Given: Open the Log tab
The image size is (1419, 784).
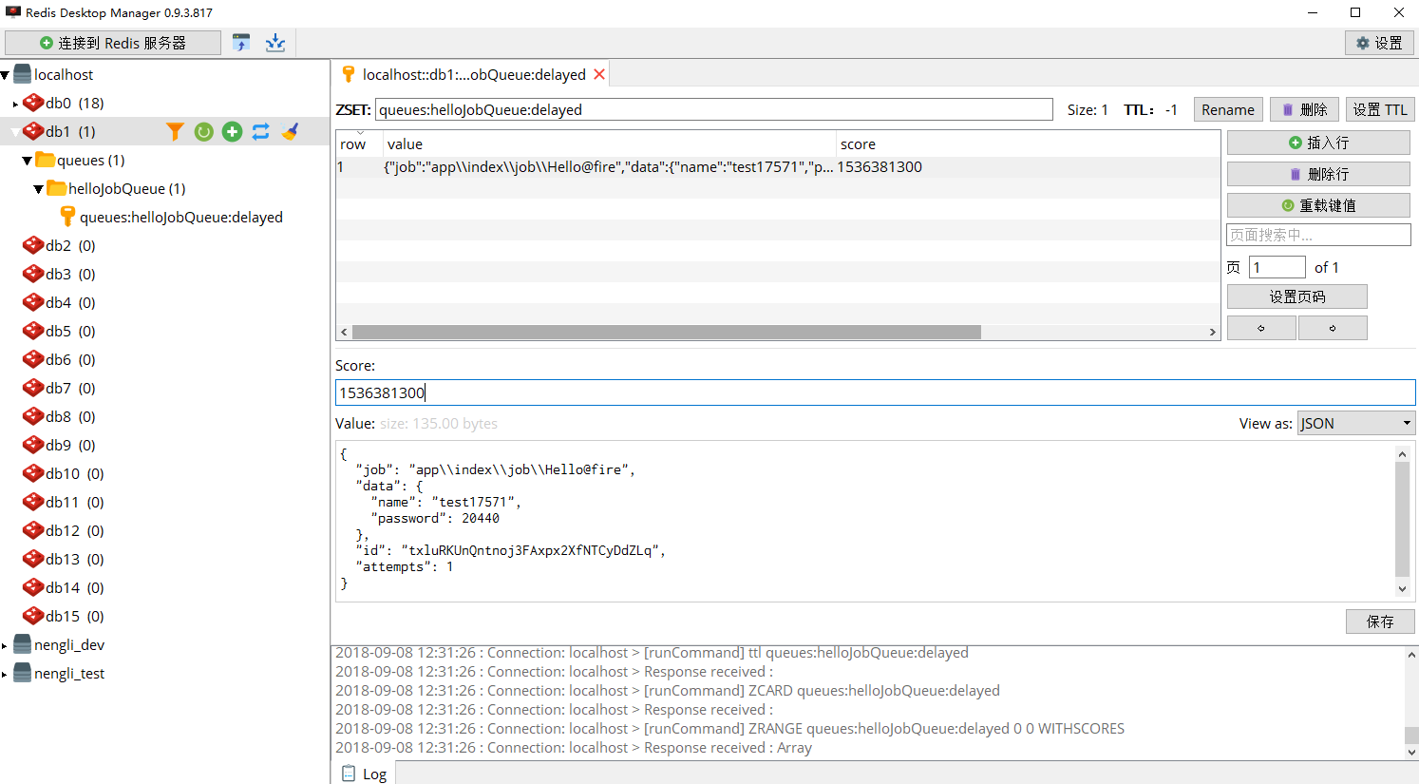Looking at the screenshot, I should pyautogui.click(x=365, y=774).
